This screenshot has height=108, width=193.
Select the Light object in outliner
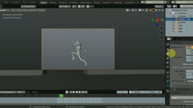pos(180,28)
